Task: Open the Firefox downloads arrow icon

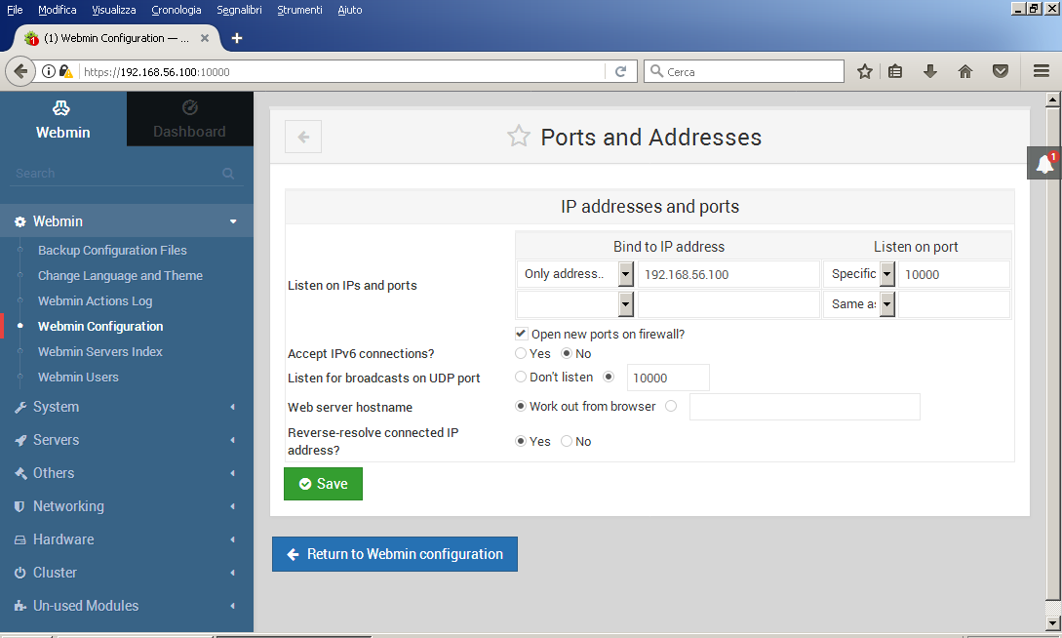Action: (x=930, y=71)
